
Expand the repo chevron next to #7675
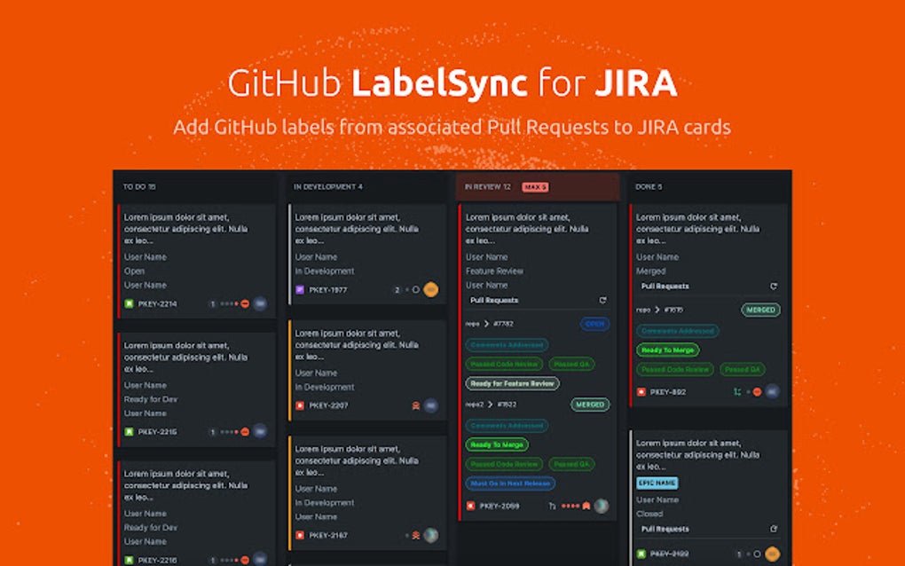657,310
